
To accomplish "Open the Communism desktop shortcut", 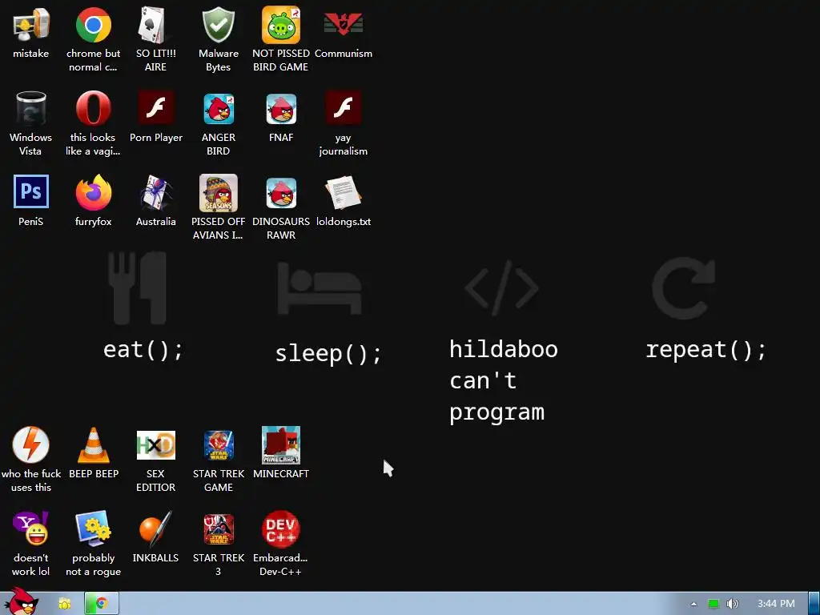I will pos(343,25).
